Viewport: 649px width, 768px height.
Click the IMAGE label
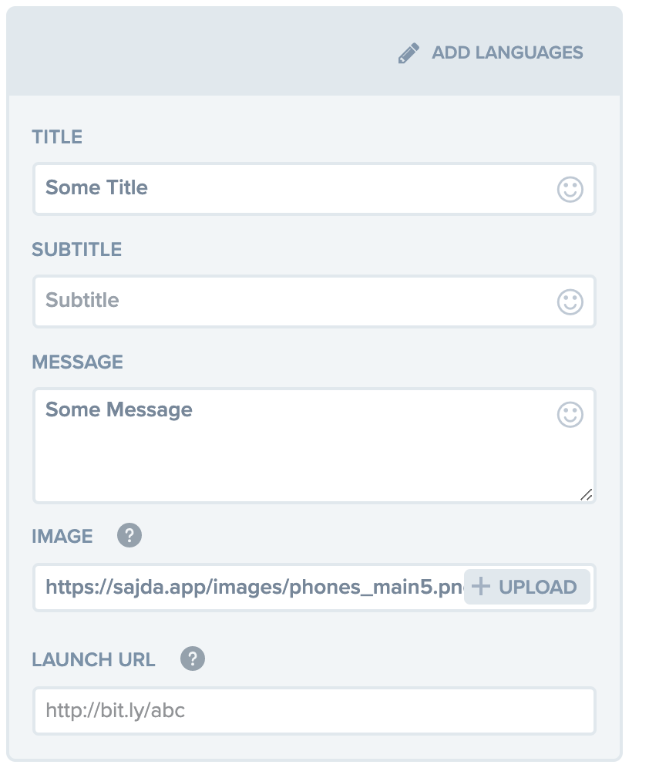[x=62, y=535]
